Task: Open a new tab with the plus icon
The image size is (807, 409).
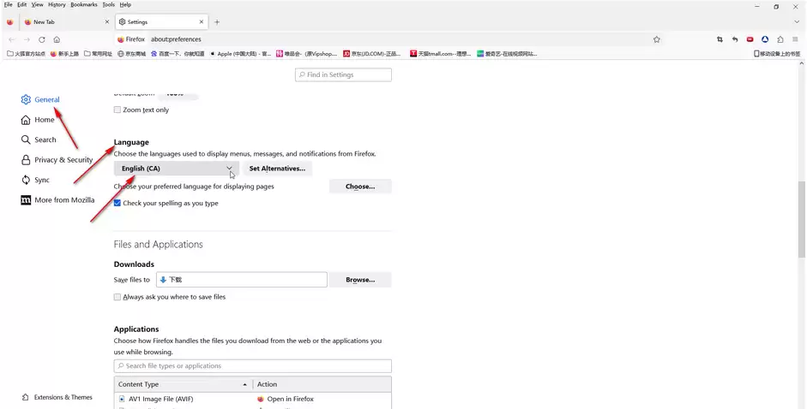Action: (x=217, y=22)
